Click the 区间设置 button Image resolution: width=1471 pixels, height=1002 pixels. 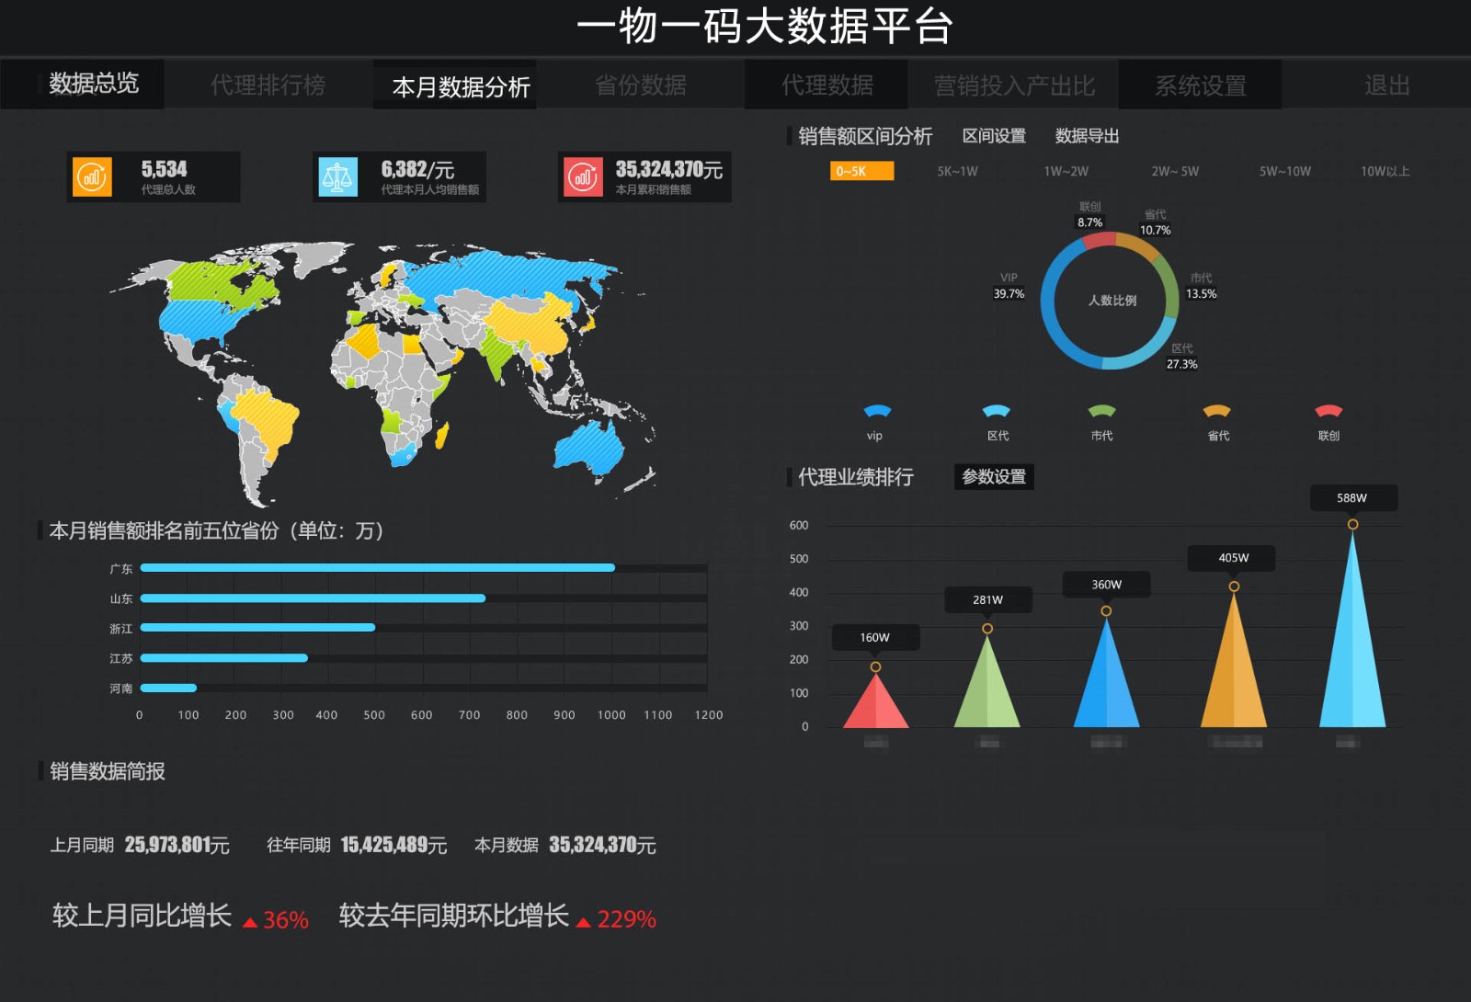[994, 136]
